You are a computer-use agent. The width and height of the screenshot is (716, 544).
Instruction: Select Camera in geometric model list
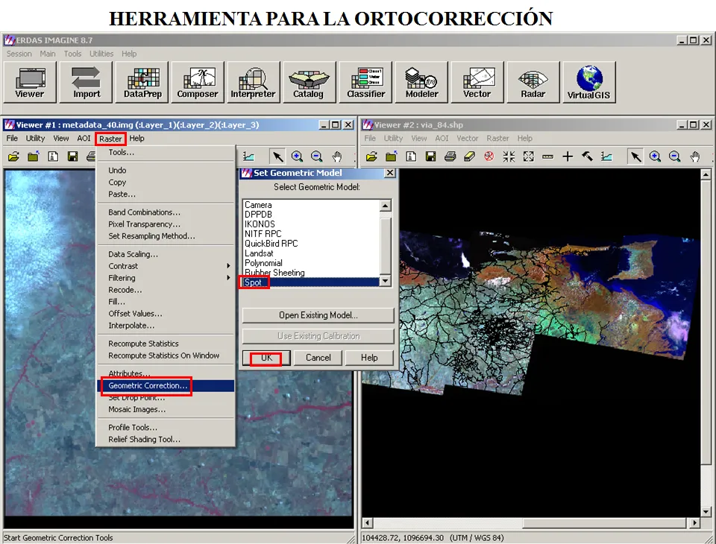311,205
